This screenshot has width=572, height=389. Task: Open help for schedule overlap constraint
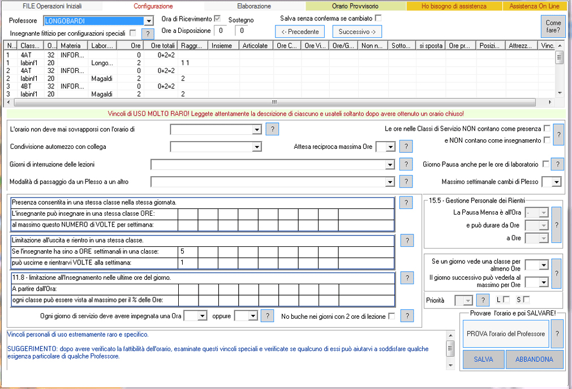(x=272, y=129)
